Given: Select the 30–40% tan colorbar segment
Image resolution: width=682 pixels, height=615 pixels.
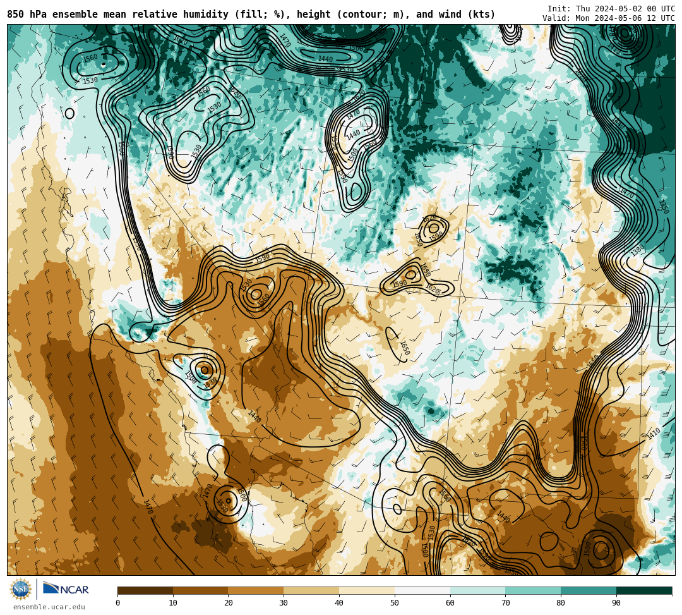Looking at the screenshot, I should [x=311, y=590].
